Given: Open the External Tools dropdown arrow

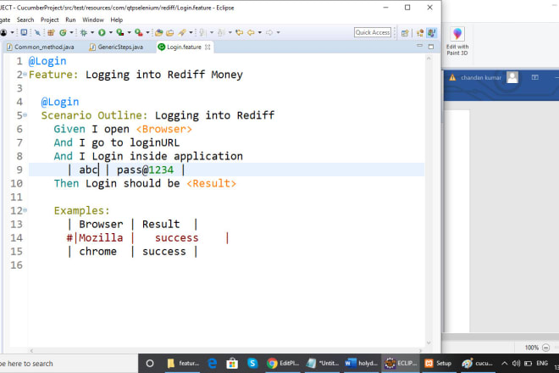Looking at the screenshot, I should (147, 33).
